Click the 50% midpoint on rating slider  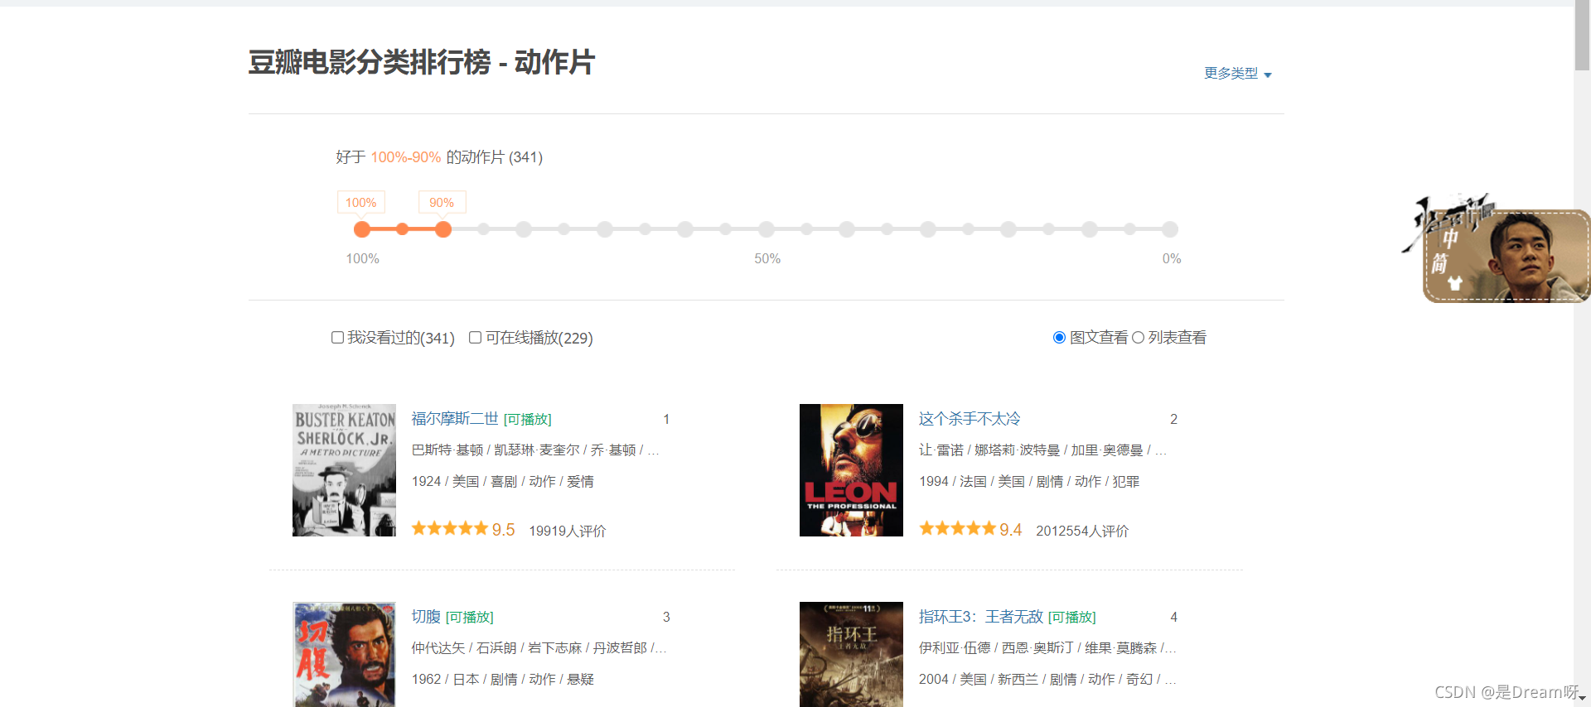[x=766, y=229]
